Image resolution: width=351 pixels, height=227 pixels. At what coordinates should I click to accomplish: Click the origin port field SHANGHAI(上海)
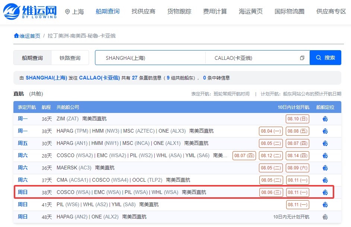[x=151, y=58]
